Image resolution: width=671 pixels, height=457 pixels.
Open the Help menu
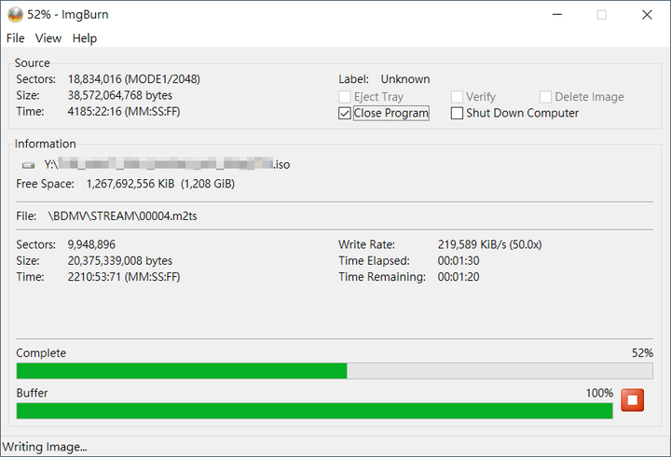pos(85,38)
